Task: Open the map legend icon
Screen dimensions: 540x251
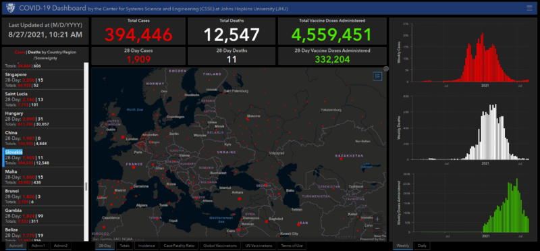Action: [377, 76]
